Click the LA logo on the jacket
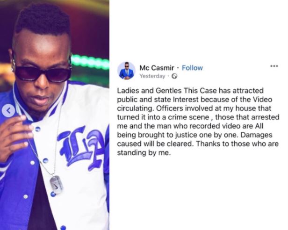 coord(81,148)
